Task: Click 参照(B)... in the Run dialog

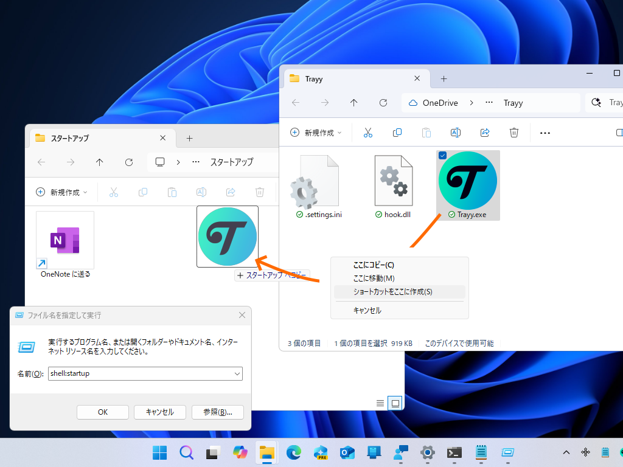Action: [217, 412]
